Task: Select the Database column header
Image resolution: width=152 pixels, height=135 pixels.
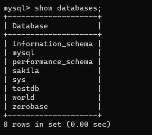Action: click(30, 26)
